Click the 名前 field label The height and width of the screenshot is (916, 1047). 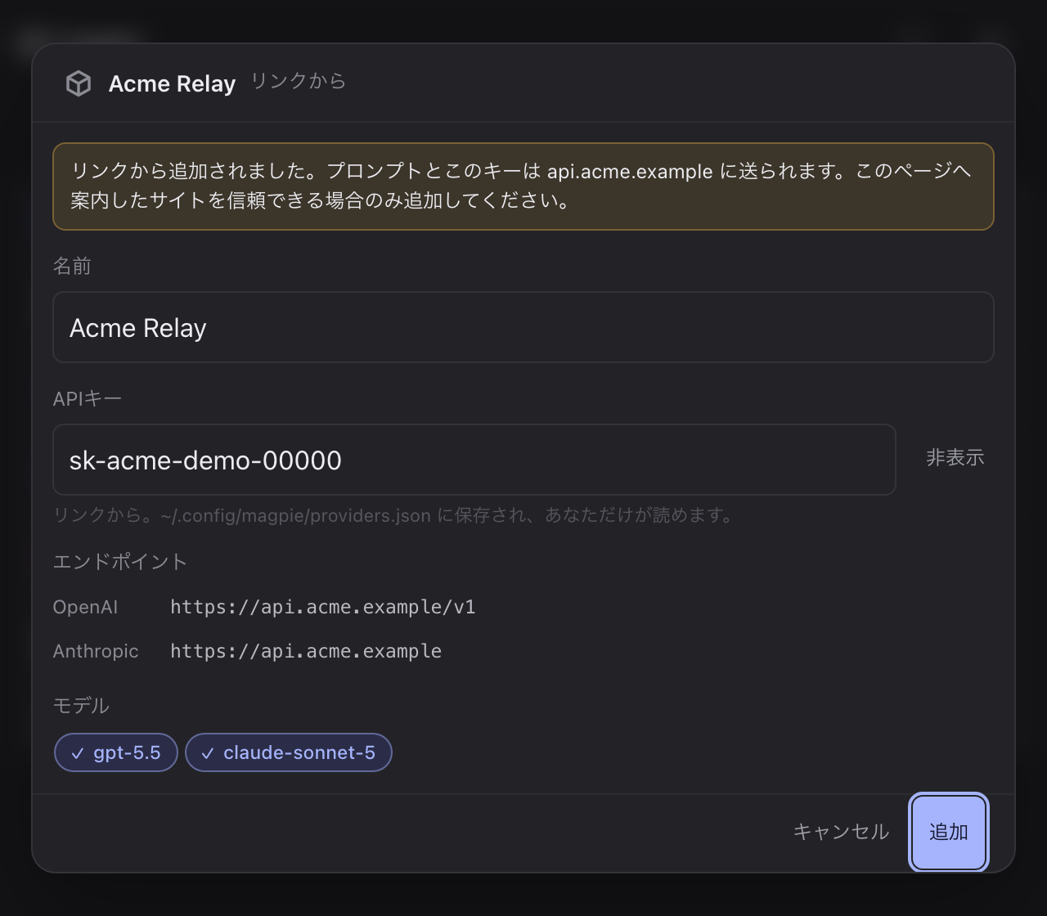coord(72,266)
